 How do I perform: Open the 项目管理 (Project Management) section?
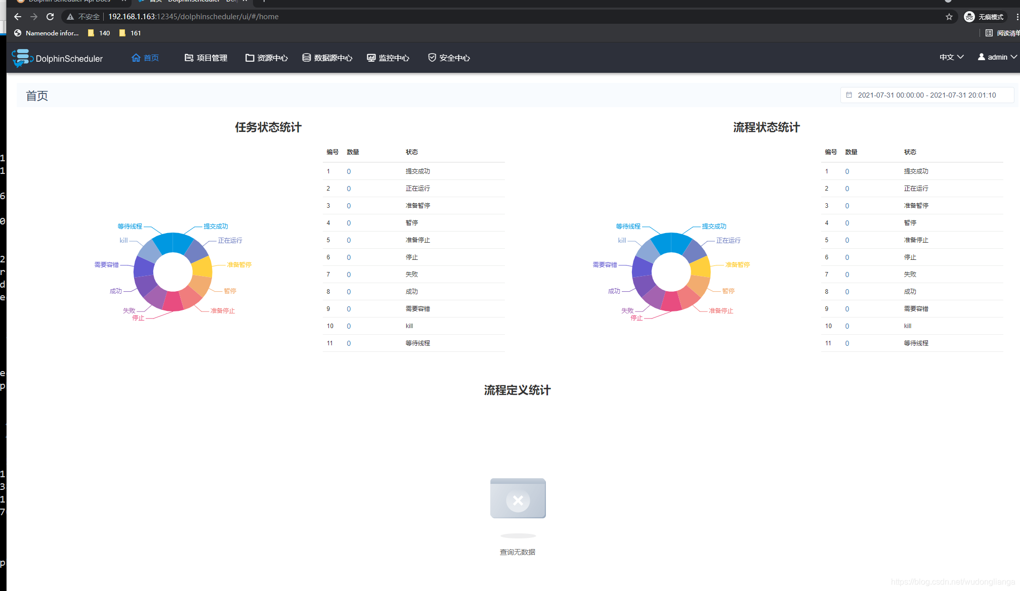pyautogui.click(x=211, y=58)
